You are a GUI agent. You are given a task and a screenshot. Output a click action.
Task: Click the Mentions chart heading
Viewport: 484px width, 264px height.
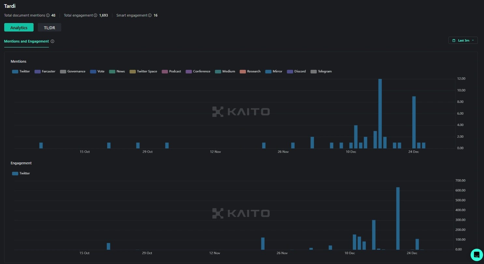pos(19,61)
